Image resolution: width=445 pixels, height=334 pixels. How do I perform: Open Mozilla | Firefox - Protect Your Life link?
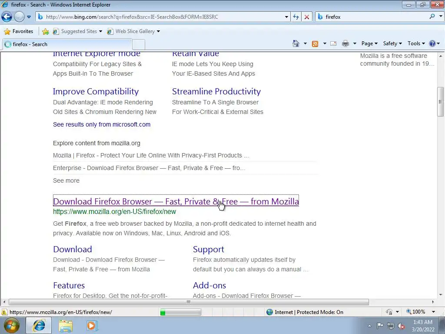[151, 155]
